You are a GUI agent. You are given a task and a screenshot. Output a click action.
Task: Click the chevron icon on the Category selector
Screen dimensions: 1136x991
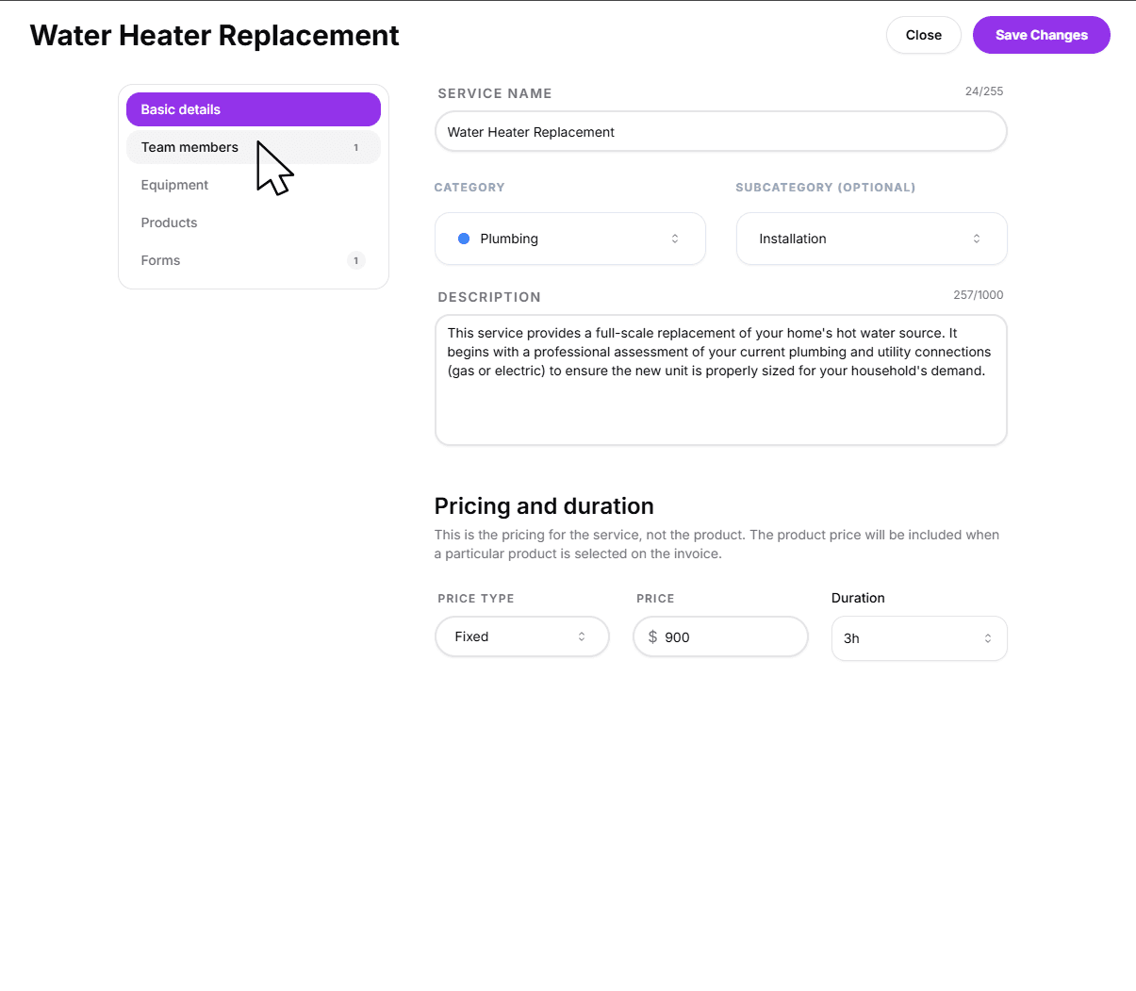point(675,239)
